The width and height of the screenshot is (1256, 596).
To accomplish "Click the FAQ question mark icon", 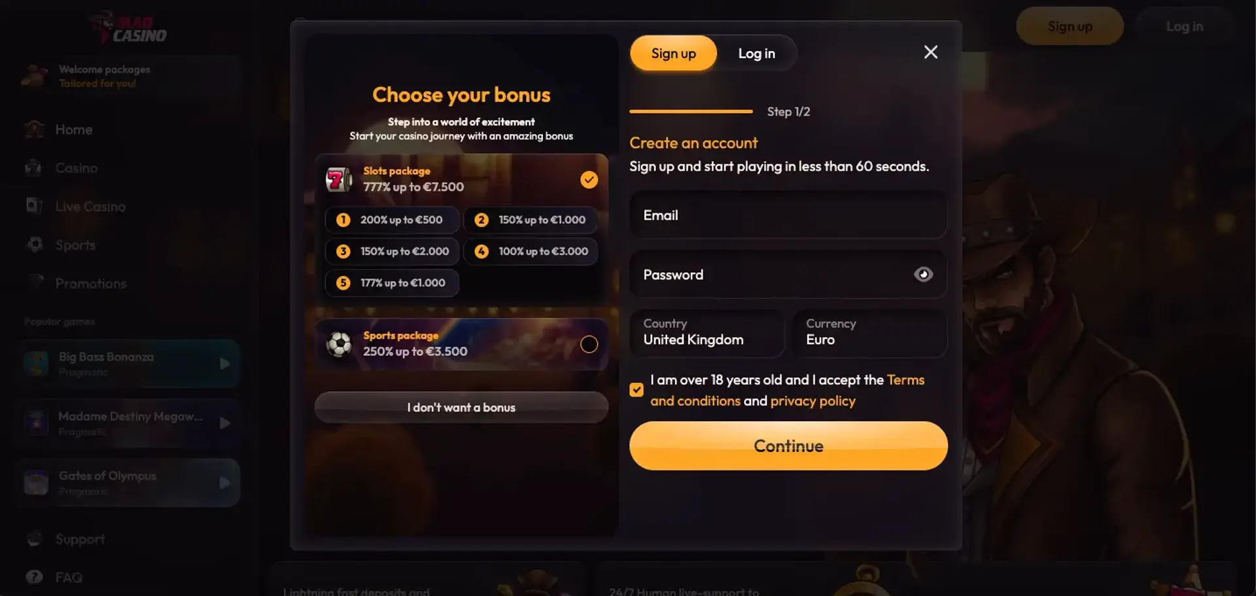I will coord(34,577).
